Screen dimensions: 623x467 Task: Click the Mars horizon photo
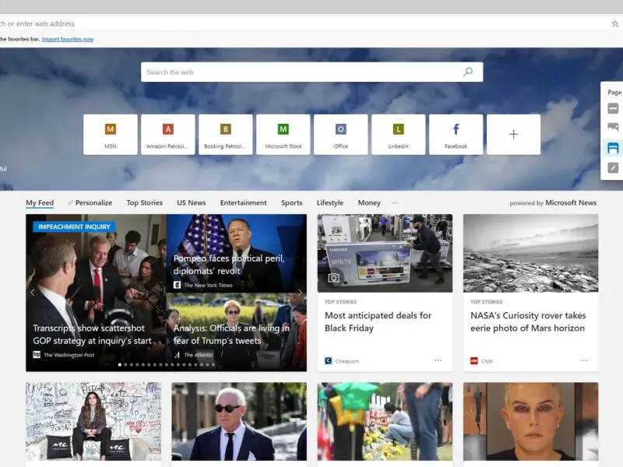tap(531, 254)
